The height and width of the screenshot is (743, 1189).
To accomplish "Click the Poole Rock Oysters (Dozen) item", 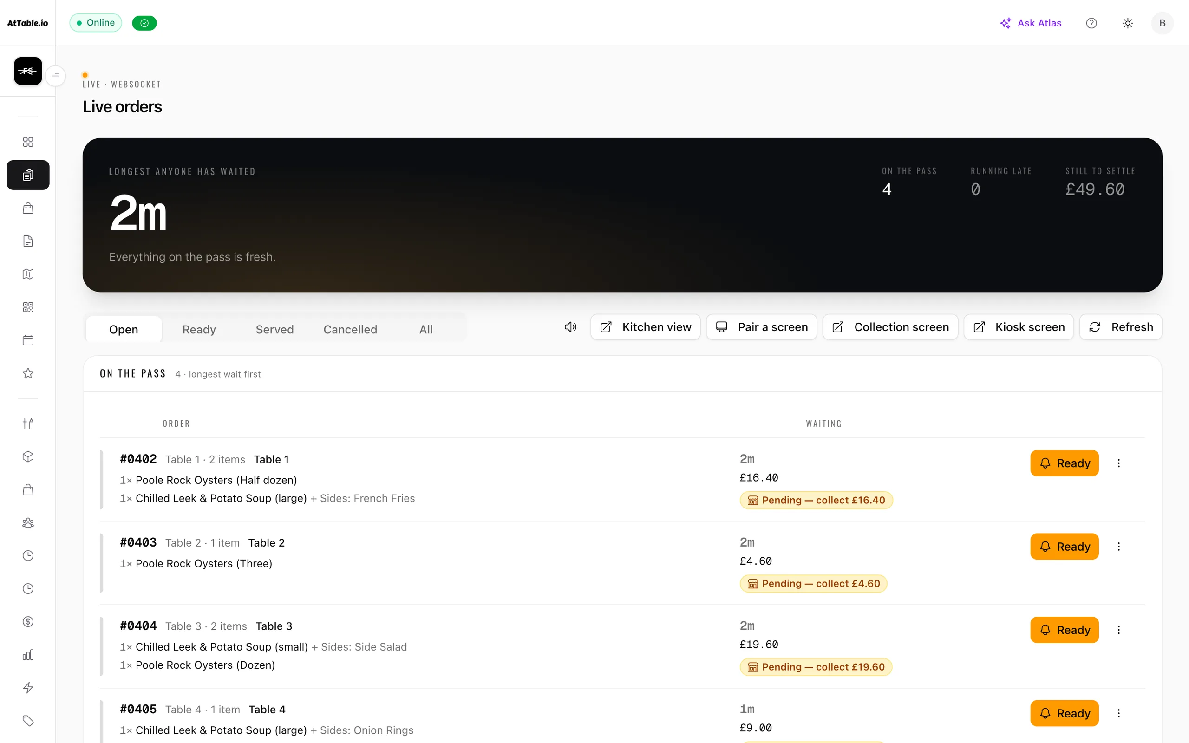I will click(205, 665).
